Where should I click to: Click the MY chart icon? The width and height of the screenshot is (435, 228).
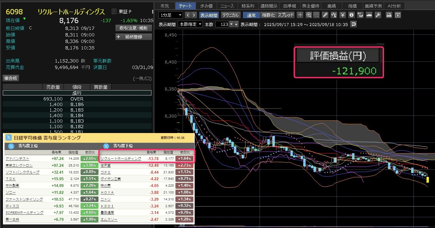pos(360,15)
